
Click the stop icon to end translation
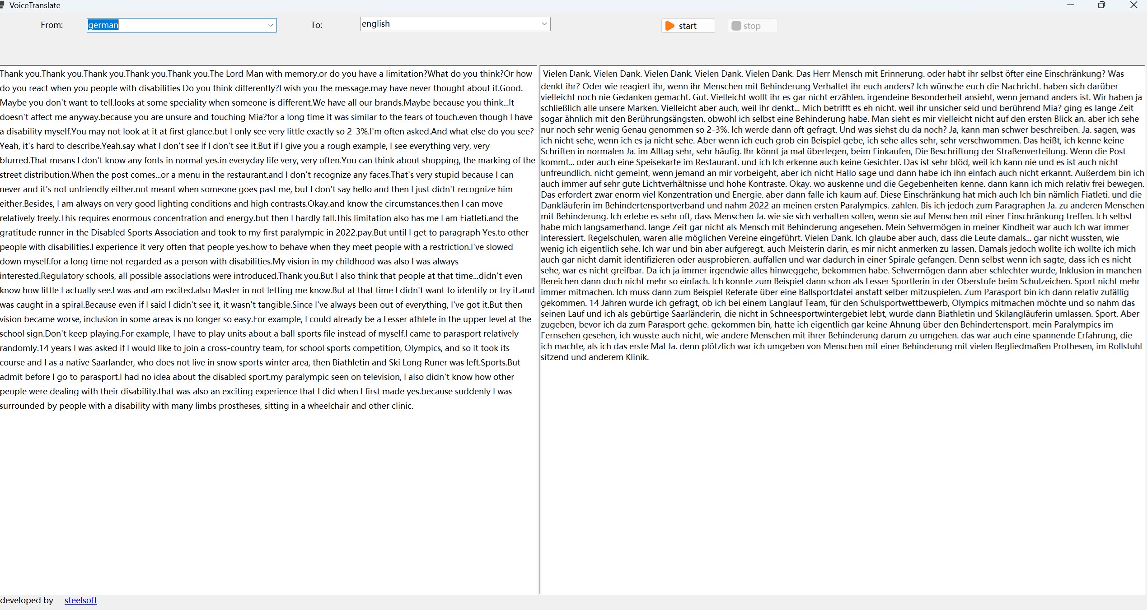pos(737,26)
